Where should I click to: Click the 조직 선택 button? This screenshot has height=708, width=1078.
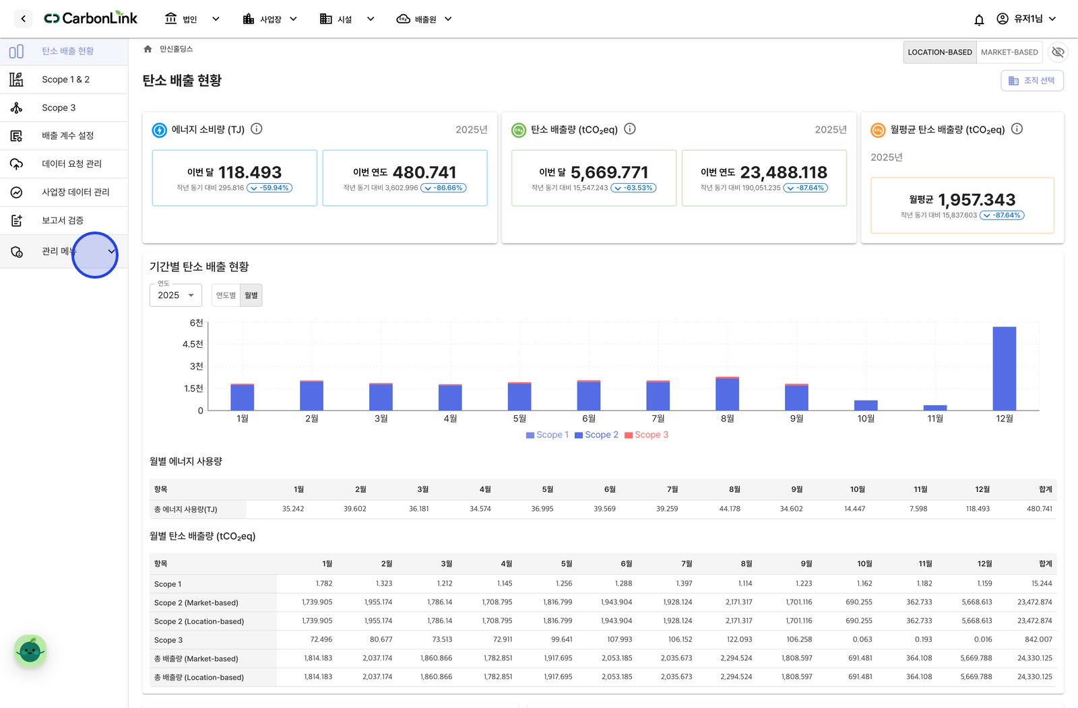coord(1032,81)
